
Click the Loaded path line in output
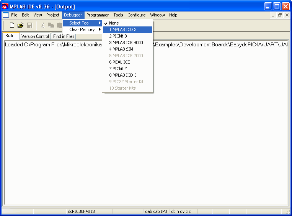(x=146, y=44)
